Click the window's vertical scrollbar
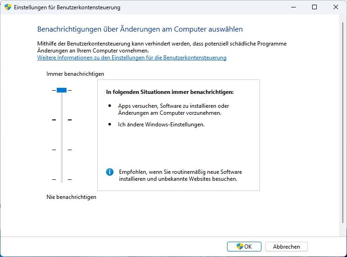 click(x=343, y=123)
